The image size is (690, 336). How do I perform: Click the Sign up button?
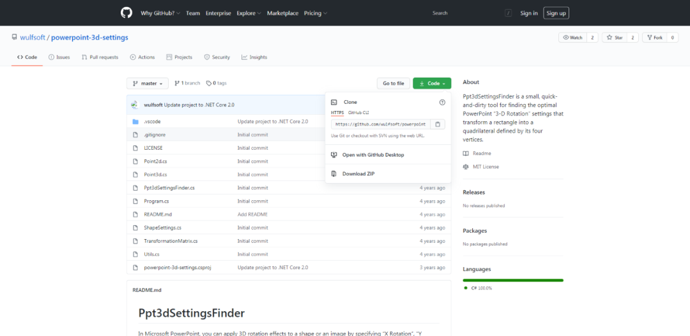coord(556,13)
